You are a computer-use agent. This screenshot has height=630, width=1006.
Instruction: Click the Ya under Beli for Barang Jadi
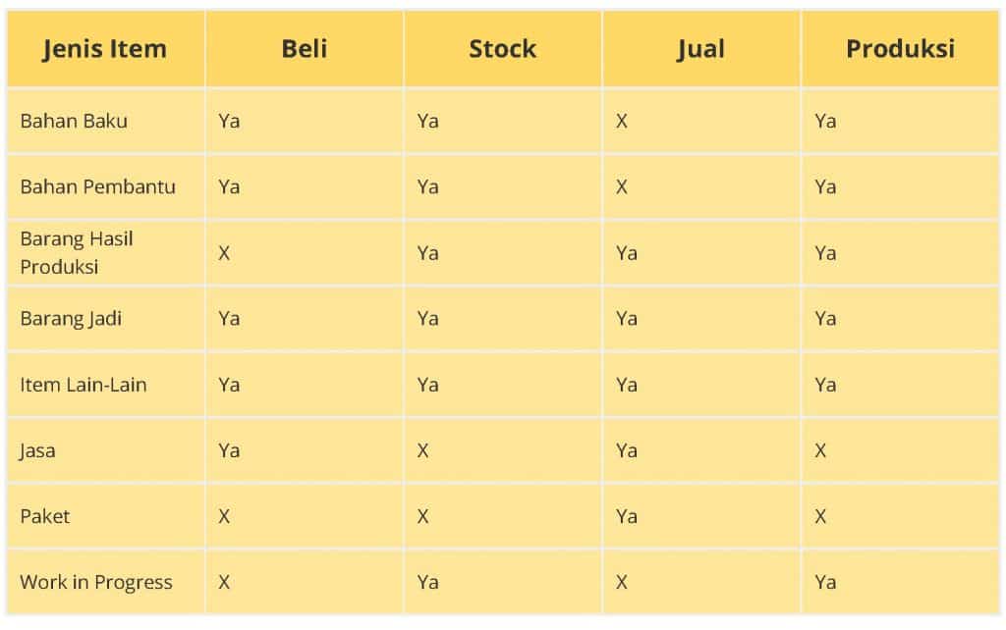click(229, 319)
